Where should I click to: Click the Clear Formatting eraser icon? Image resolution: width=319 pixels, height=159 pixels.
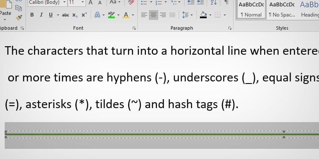coord(131,2)
